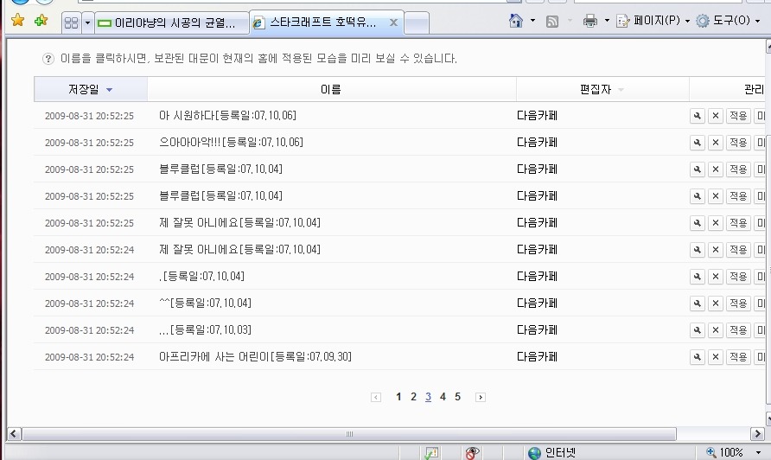Open the Quick Tabs grid icon

pyautogui.click(x=71, y=22)
